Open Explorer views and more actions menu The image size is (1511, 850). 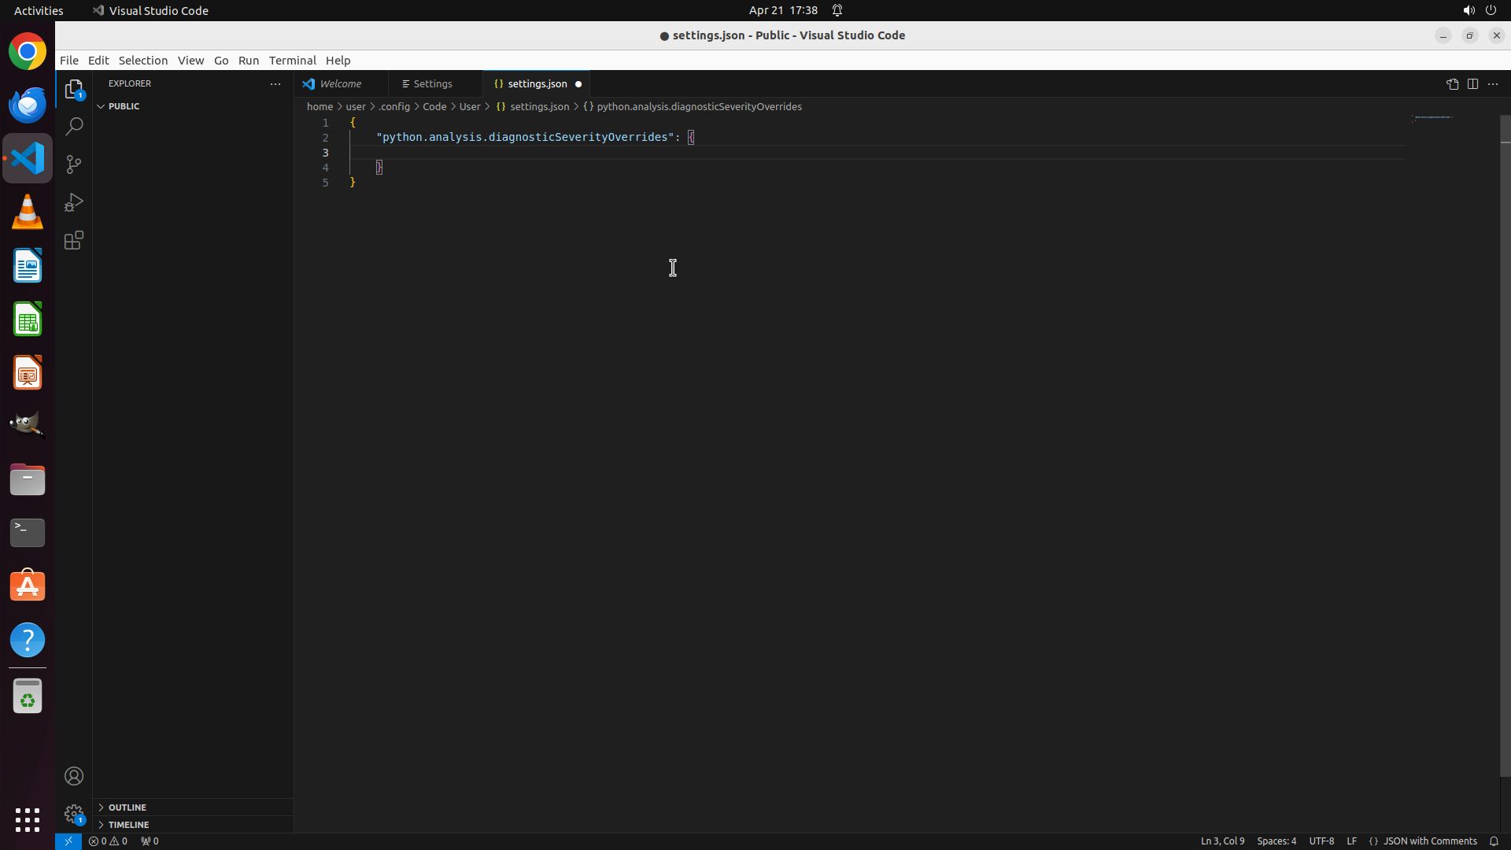pos(275,84)
